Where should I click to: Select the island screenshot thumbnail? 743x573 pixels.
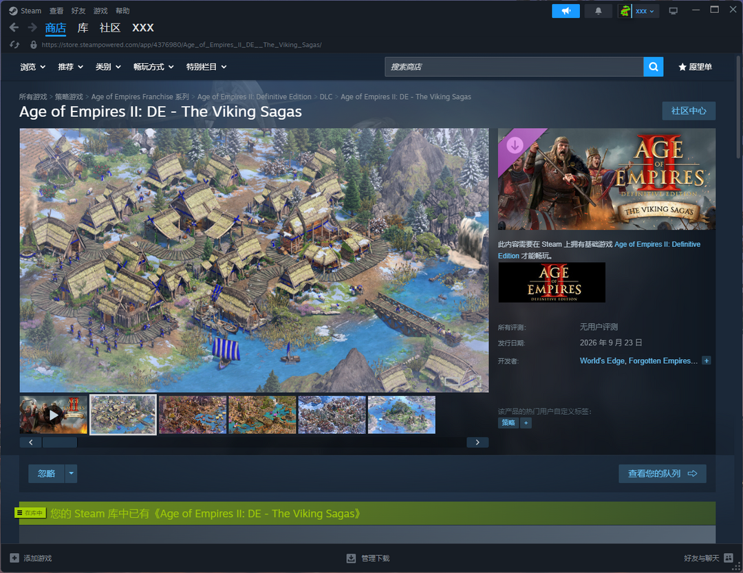402,415
